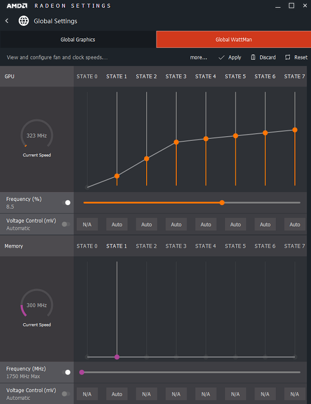Click Memory STATE 1 column header
Screen dimensions: 311x404
click(117, 246)
